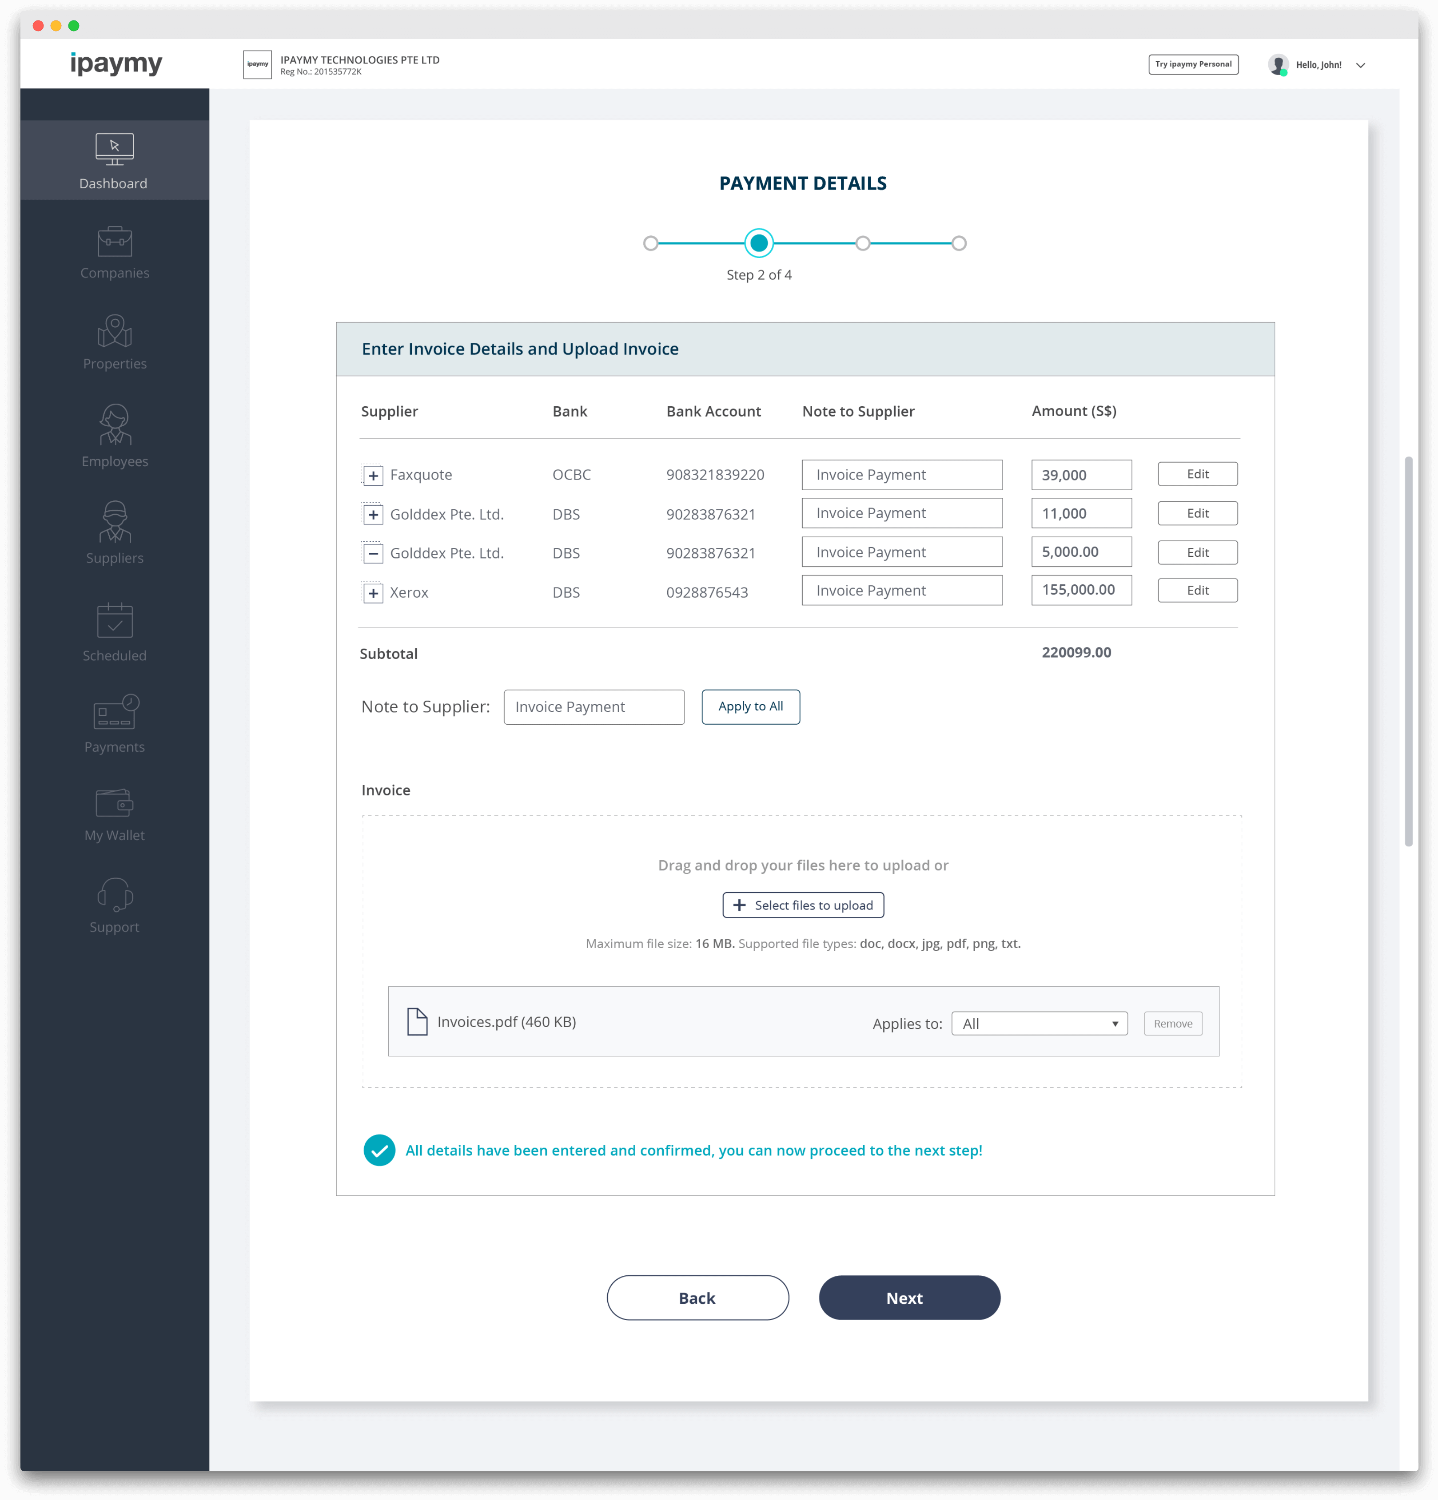Click the Note to Supplier input field
1438x1500 pixels.
(594, 706)
